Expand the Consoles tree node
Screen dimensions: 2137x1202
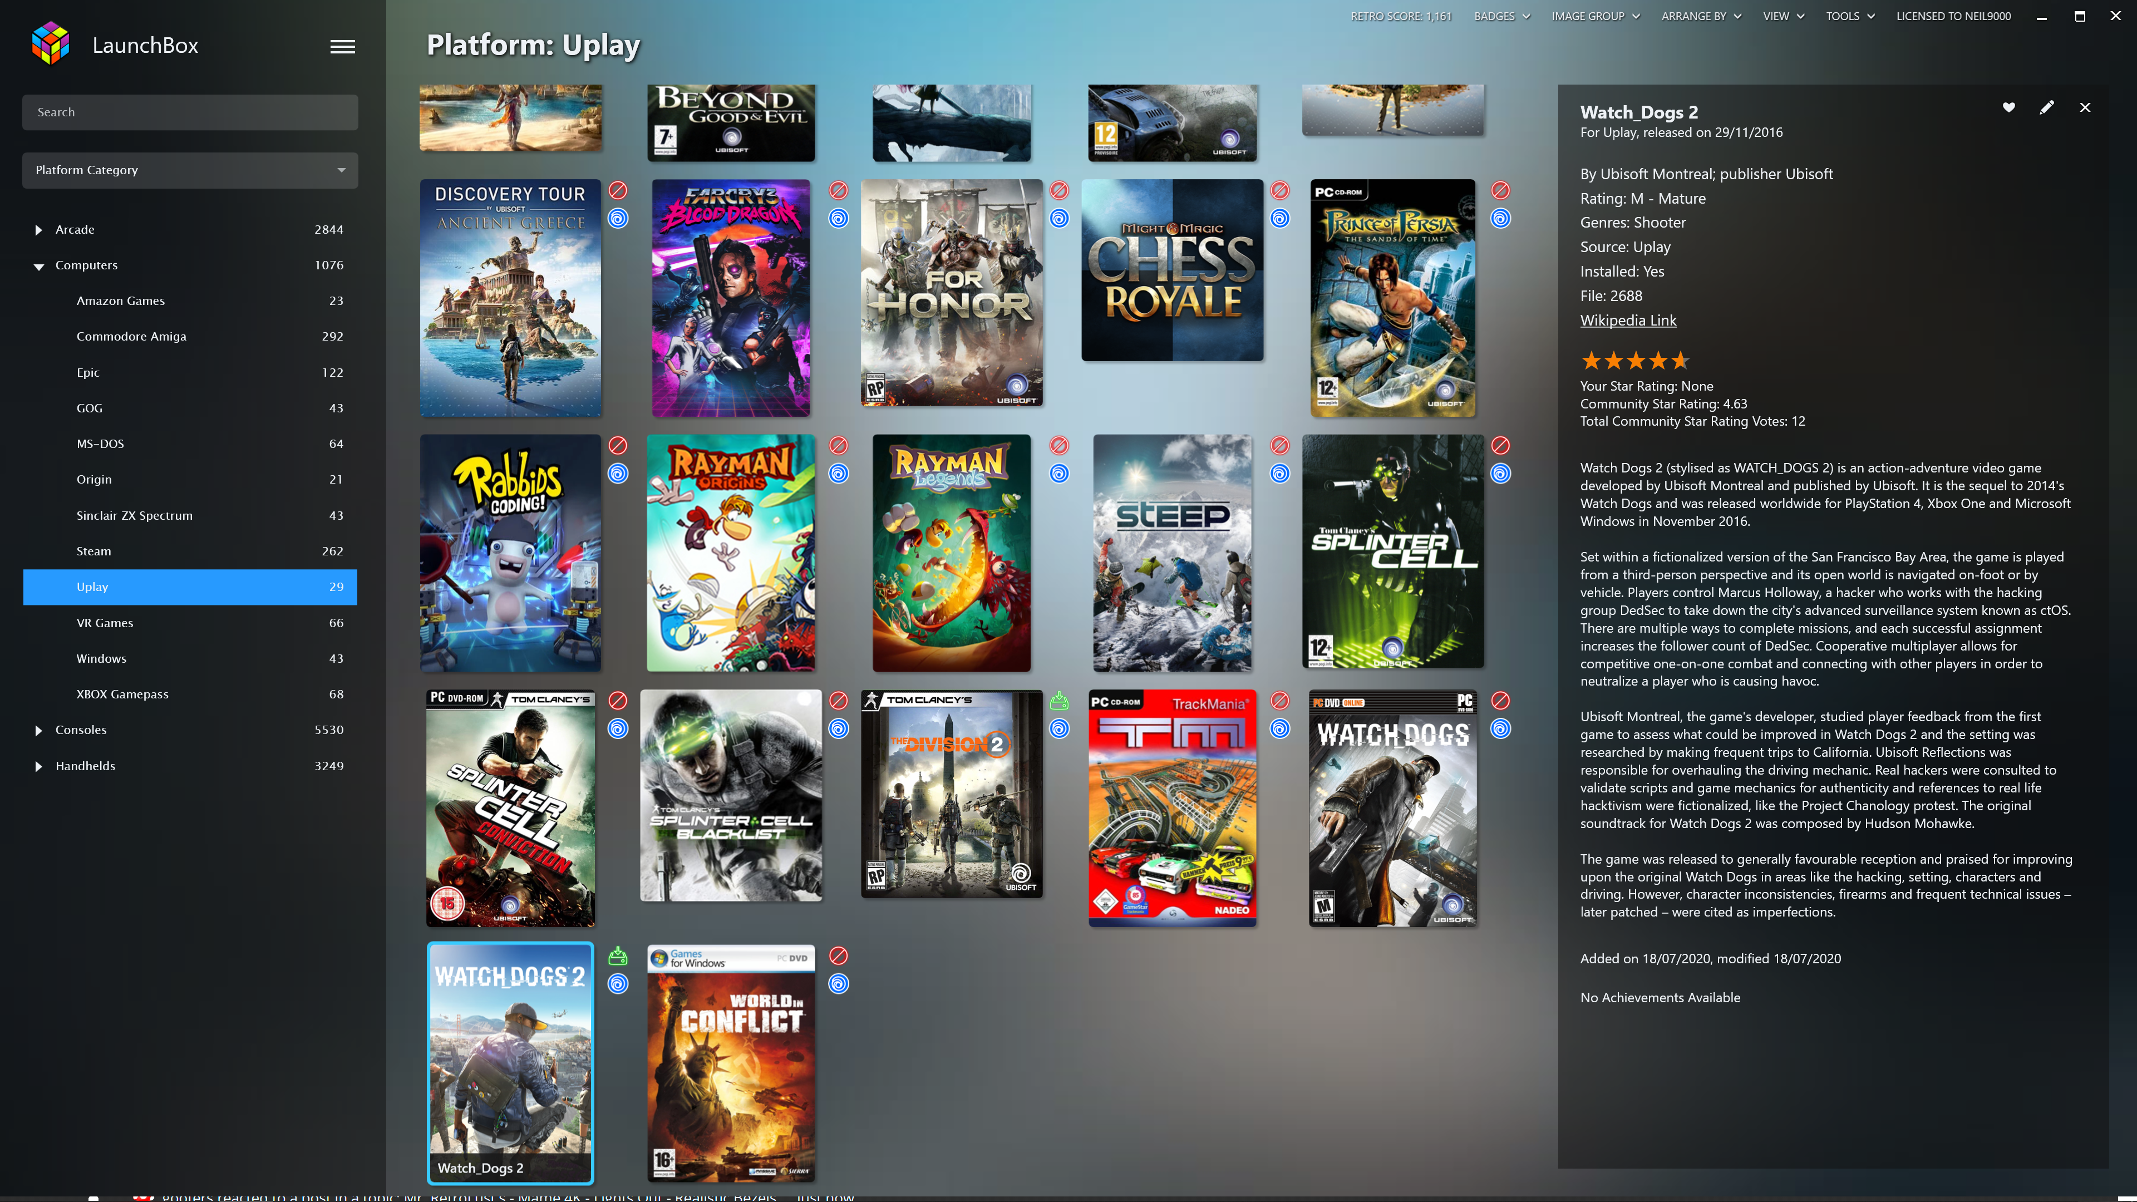click(38, 731)
